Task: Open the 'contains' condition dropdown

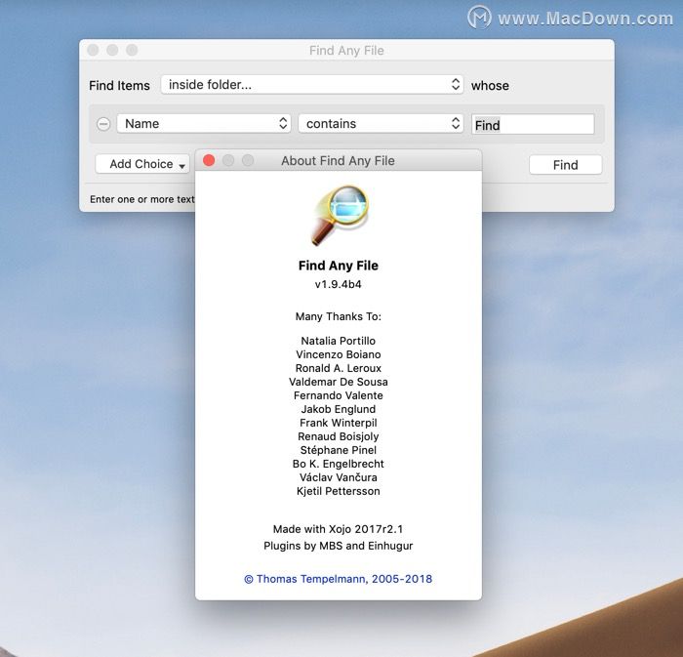Action: point(381,124)
